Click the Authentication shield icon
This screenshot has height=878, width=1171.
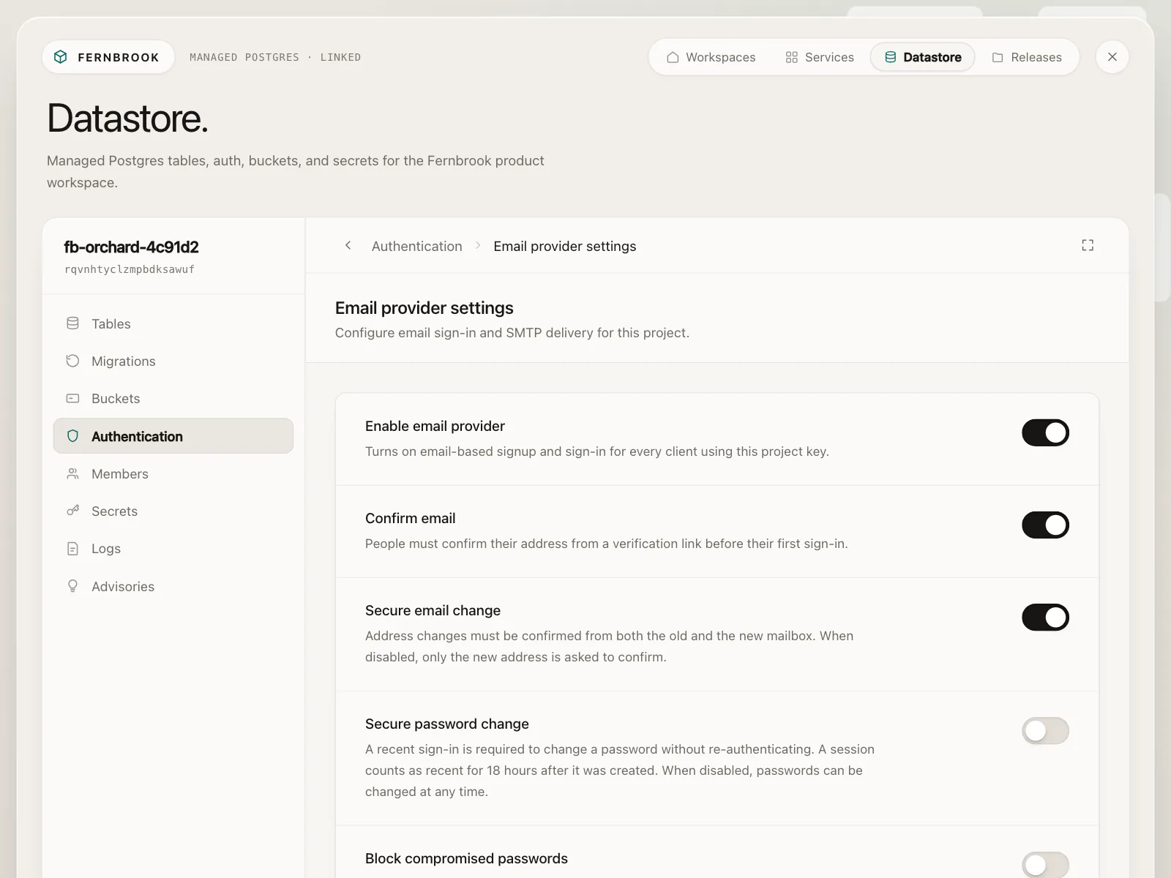click(x=72, y=436)
